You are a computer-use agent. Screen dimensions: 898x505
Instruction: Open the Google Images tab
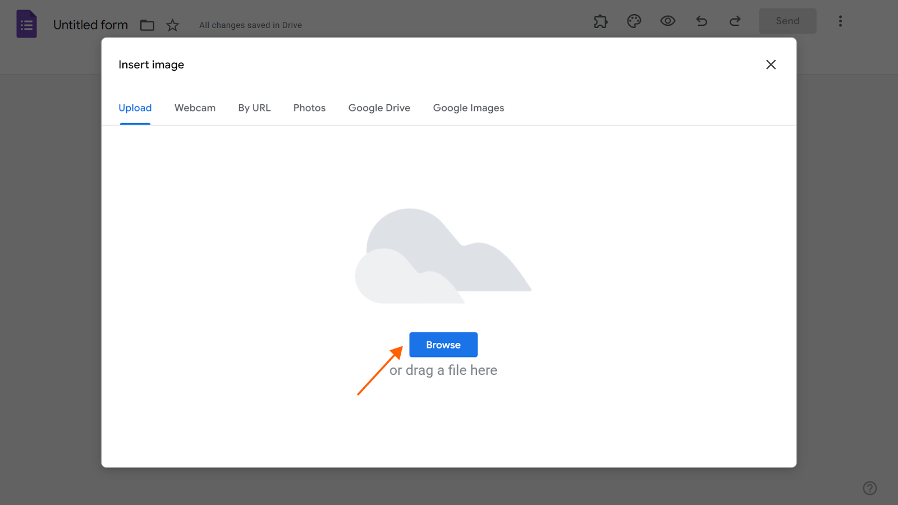[469, 108]
